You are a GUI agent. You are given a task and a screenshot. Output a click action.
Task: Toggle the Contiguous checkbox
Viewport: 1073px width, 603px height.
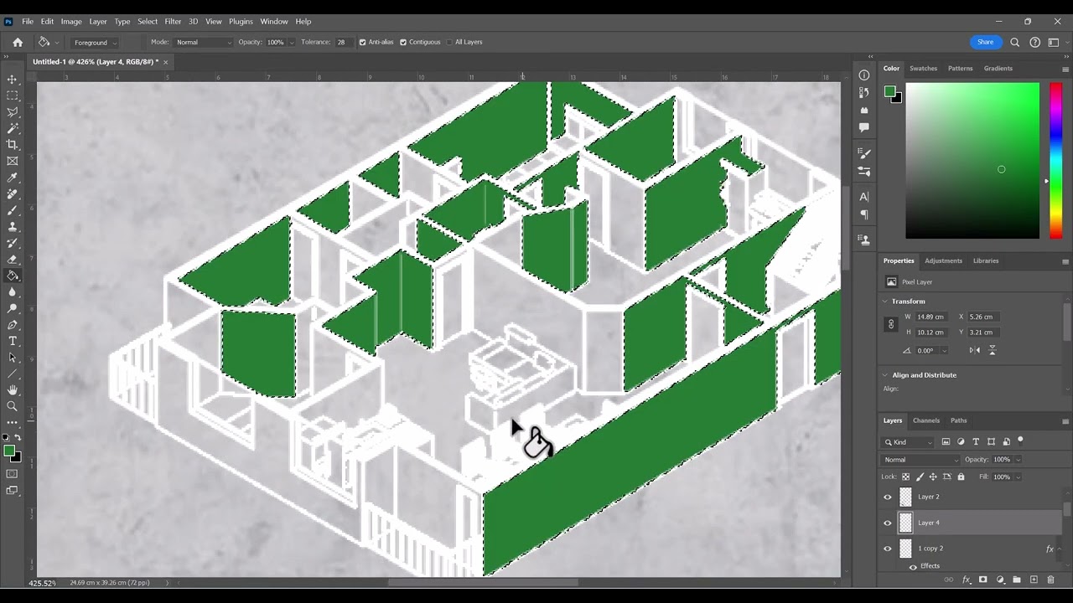pyautogui.click(x=403, y=42)
